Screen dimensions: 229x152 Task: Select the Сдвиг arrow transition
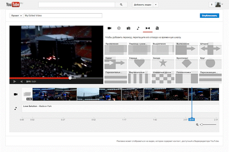(116, 63)
